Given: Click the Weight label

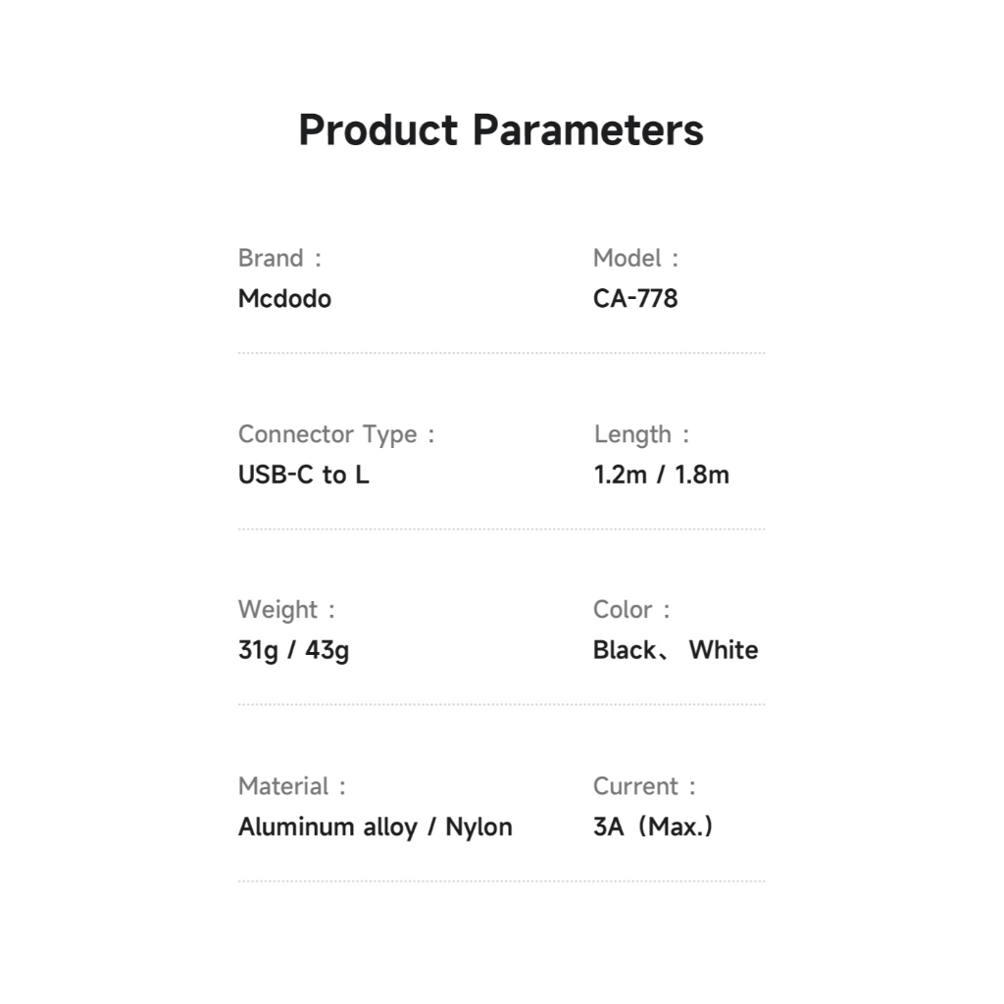Looking at the screenshot, I should click(x=277, y=610).
